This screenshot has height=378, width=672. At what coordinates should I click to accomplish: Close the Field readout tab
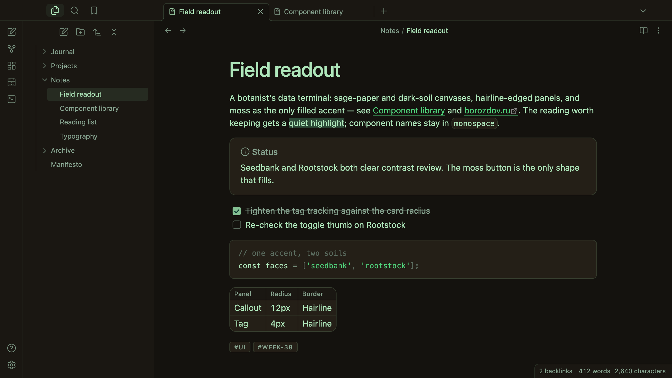click(260, 12)
